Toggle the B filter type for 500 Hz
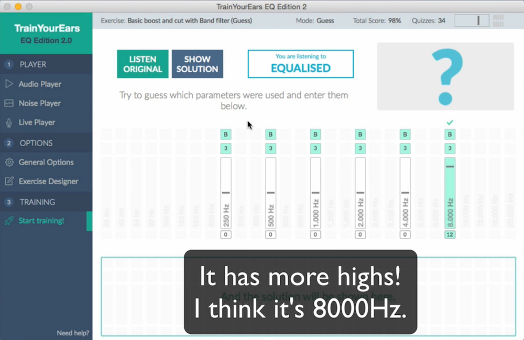The image size is (524, 340). 270,134
